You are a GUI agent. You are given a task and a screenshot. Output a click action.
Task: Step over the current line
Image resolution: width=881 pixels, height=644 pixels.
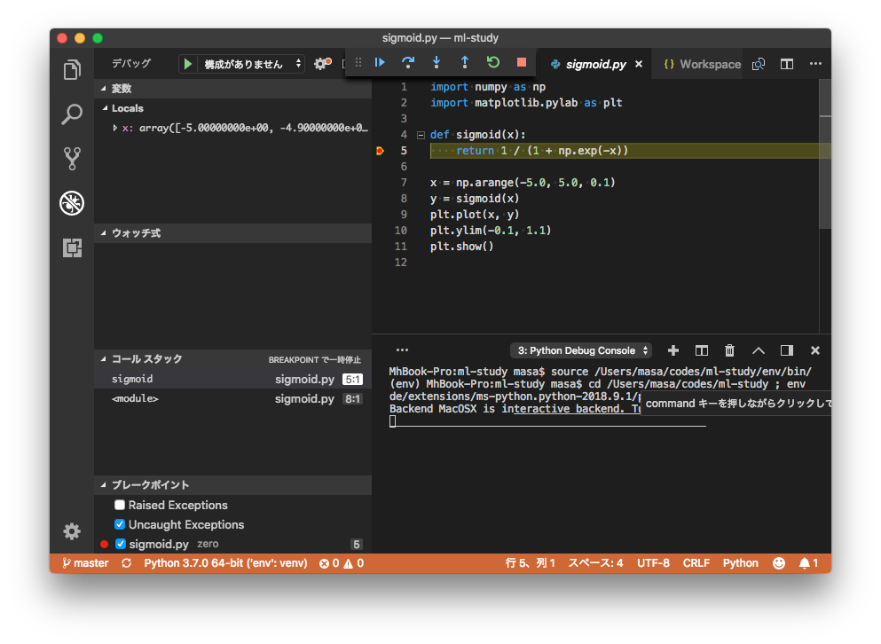click(x=408, y=62)
